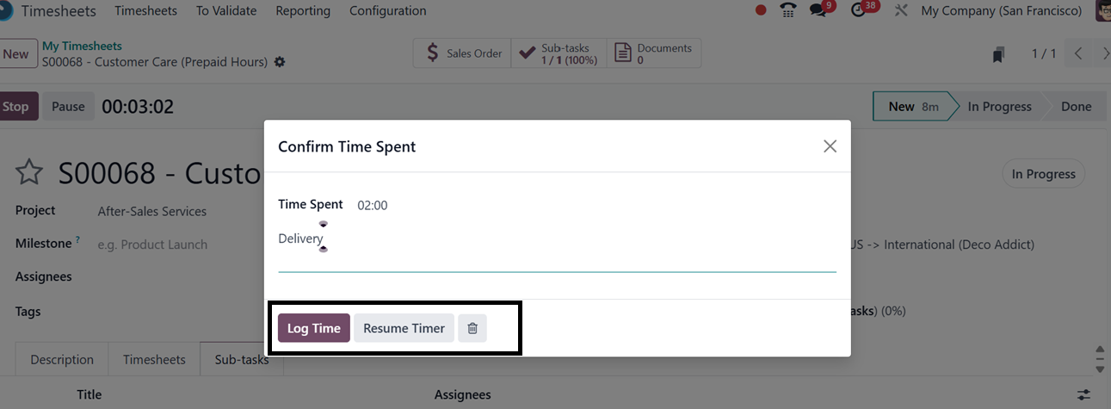Open the voip phone icon
The image size is (1111, 409).
point(787,11)
